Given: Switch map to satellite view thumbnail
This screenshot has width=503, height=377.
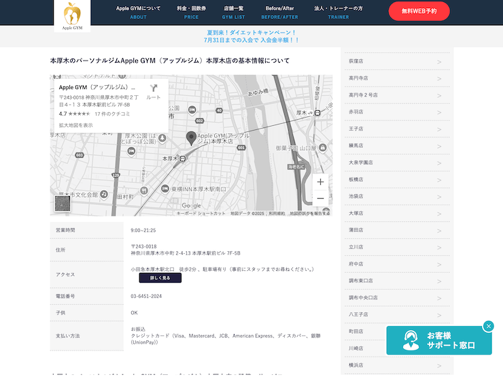Looking at the screenshot, I should [63, 203].
